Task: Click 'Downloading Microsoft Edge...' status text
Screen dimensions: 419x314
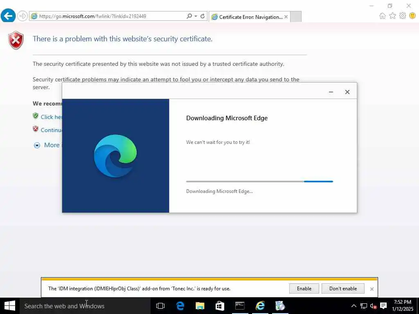Action: [x=219, y=191]
